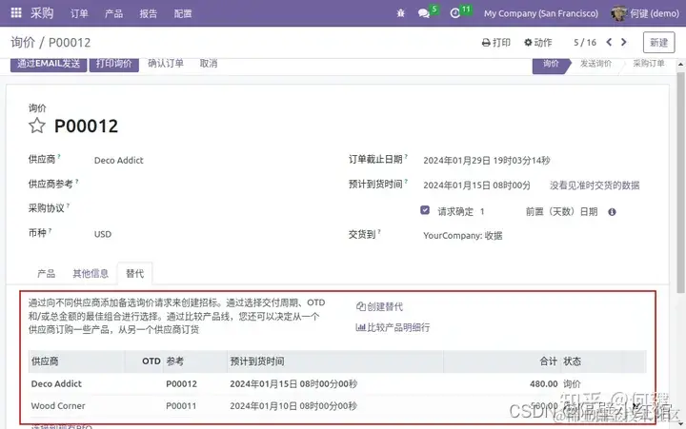Open the 订单 menu

pyautogui.click(x=79, y=13)
